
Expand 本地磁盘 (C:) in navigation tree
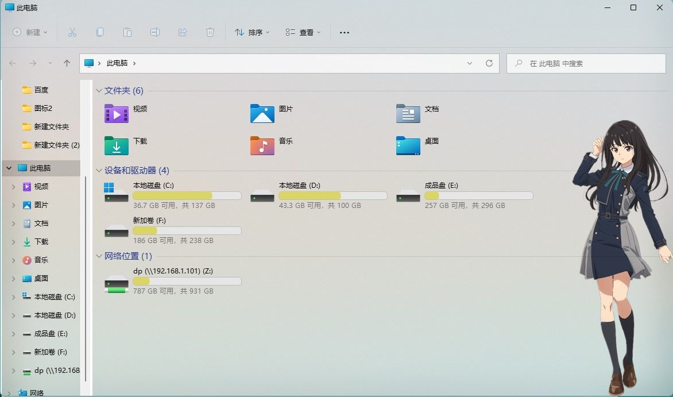pyautogui.click(x=13, y=297)
